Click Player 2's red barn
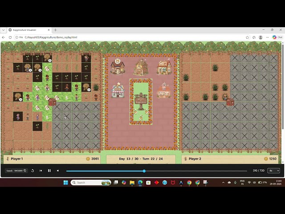Viewport: 285px width, 214px height. 230,102
